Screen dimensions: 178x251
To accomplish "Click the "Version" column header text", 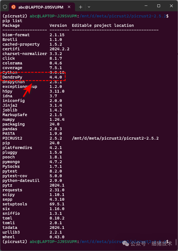I will pyautogui.click(x=58, y=25).
